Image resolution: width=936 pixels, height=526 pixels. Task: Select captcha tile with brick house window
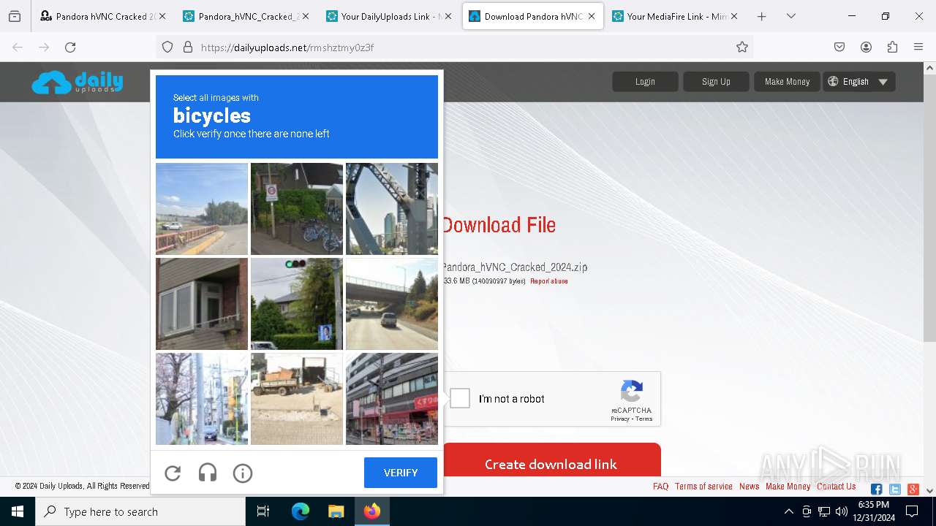coord(202,304)
